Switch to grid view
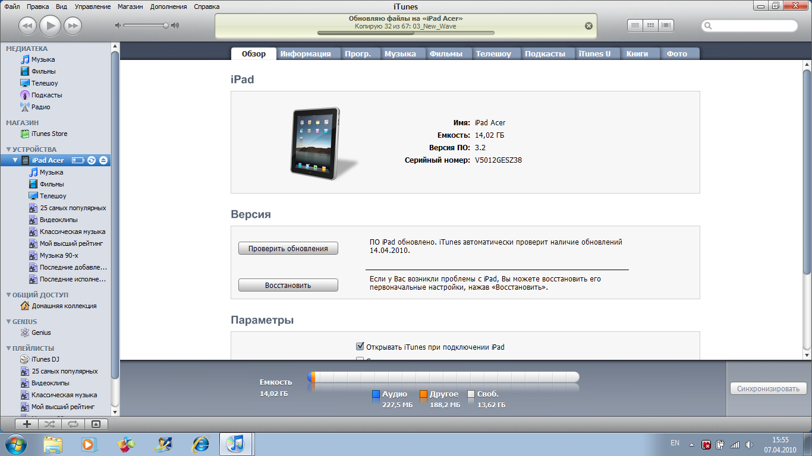Screen dimensions: 812x456 651,26
